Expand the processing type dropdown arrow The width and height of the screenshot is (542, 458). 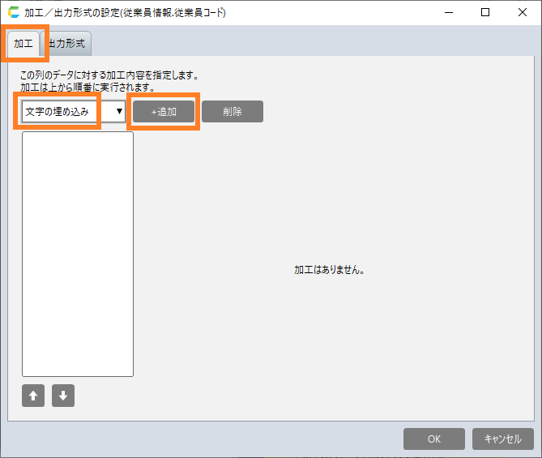(x=119, y=111)
